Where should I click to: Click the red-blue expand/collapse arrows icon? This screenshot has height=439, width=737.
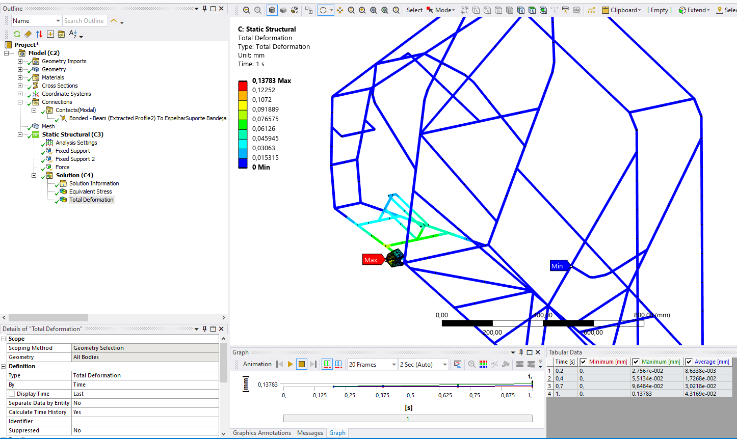tap(39, 34)
